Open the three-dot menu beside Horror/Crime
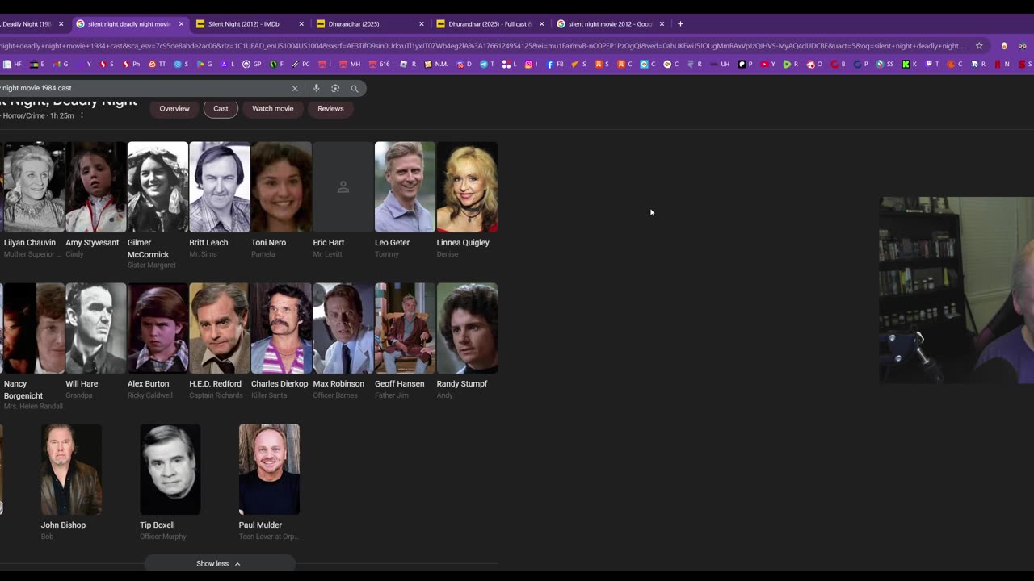This screenshot has height=581, width=1034. pyautogui.click(x=82, y=115)
